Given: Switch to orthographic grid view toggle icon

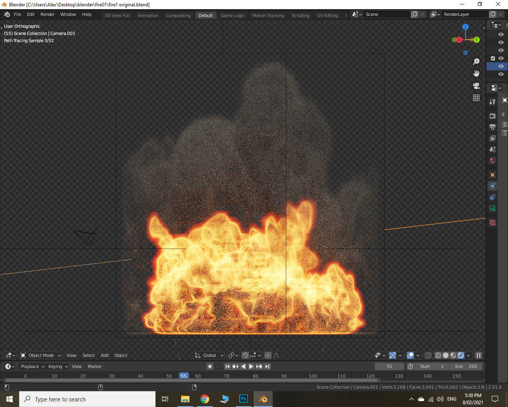Looking at the screenshot, I should click(x=476, y=98).
